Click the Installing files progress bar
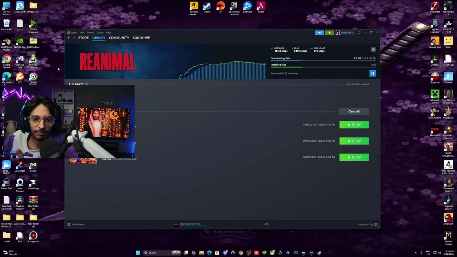This screenshot has width=457, height=257. pos(323,67)
